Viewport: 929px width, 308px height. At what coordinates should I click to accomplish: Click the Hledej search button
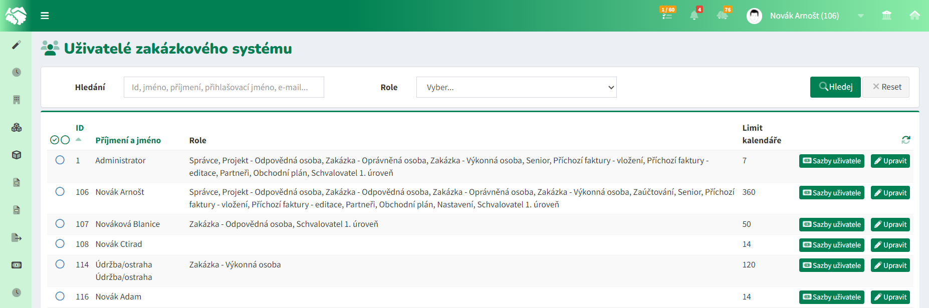point(835,87)
